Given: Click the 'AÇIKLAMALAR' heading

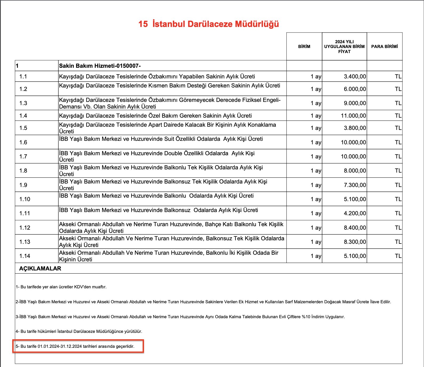Looking at the screenshot, I should 40,269.
